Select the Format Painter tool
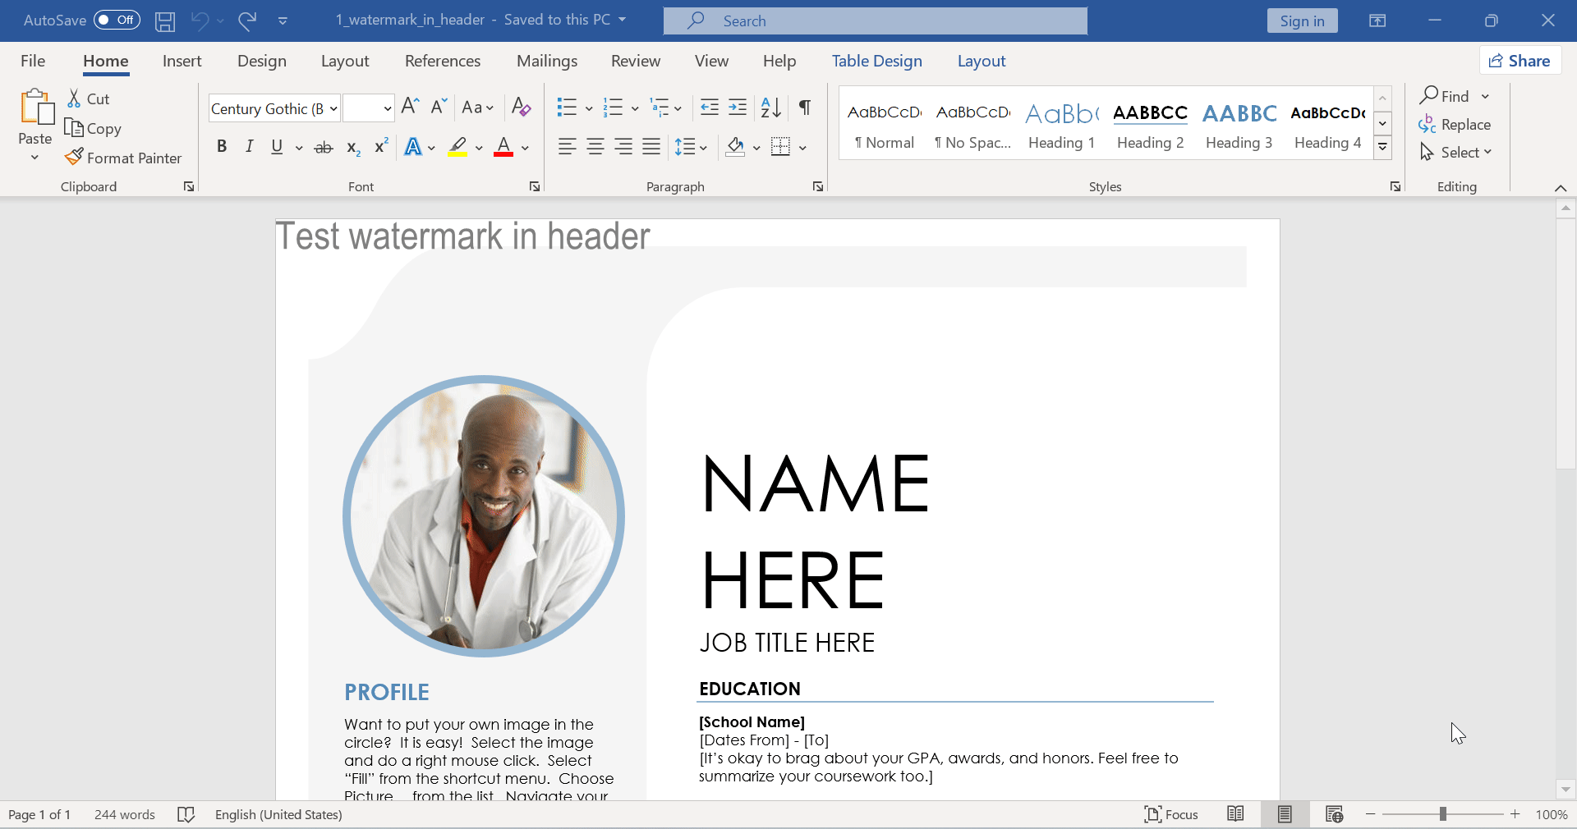Viewport: 1577px width, 829px height. coord(124,158)
